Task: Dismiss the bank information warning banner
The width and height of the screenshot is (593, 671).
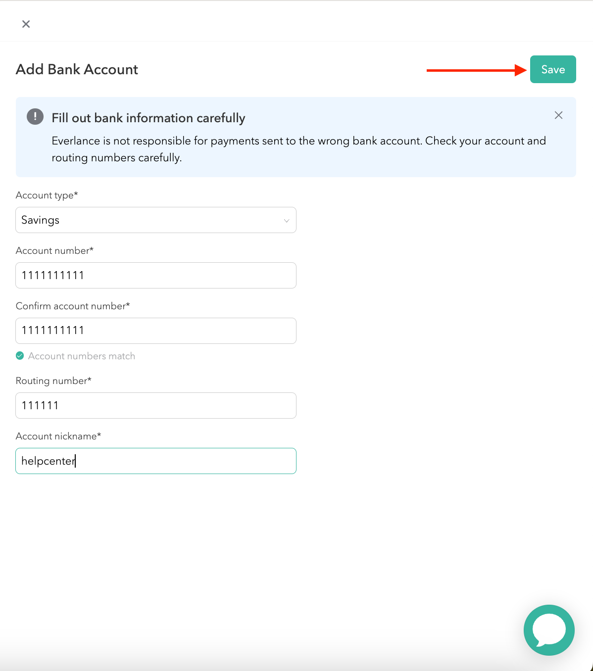Action: [x=558, y=115]
